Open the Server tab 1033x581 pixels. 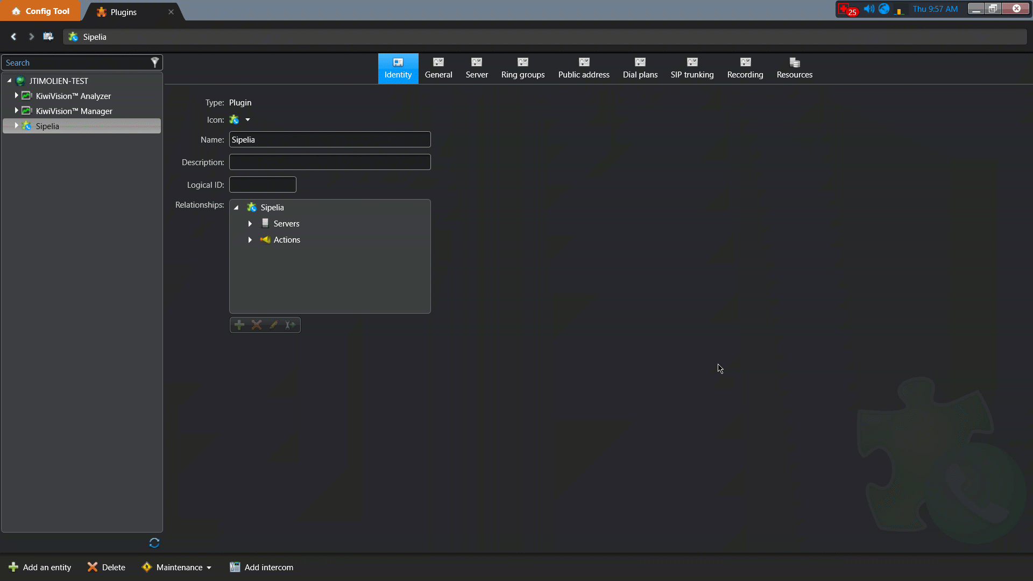477,68
